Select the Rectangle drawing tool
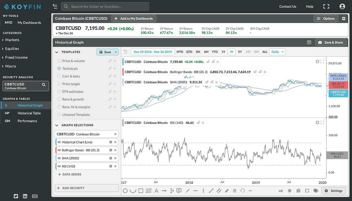The height and width of the screenshot is (201, 352). pyautogui.click(x=141, y=190)
